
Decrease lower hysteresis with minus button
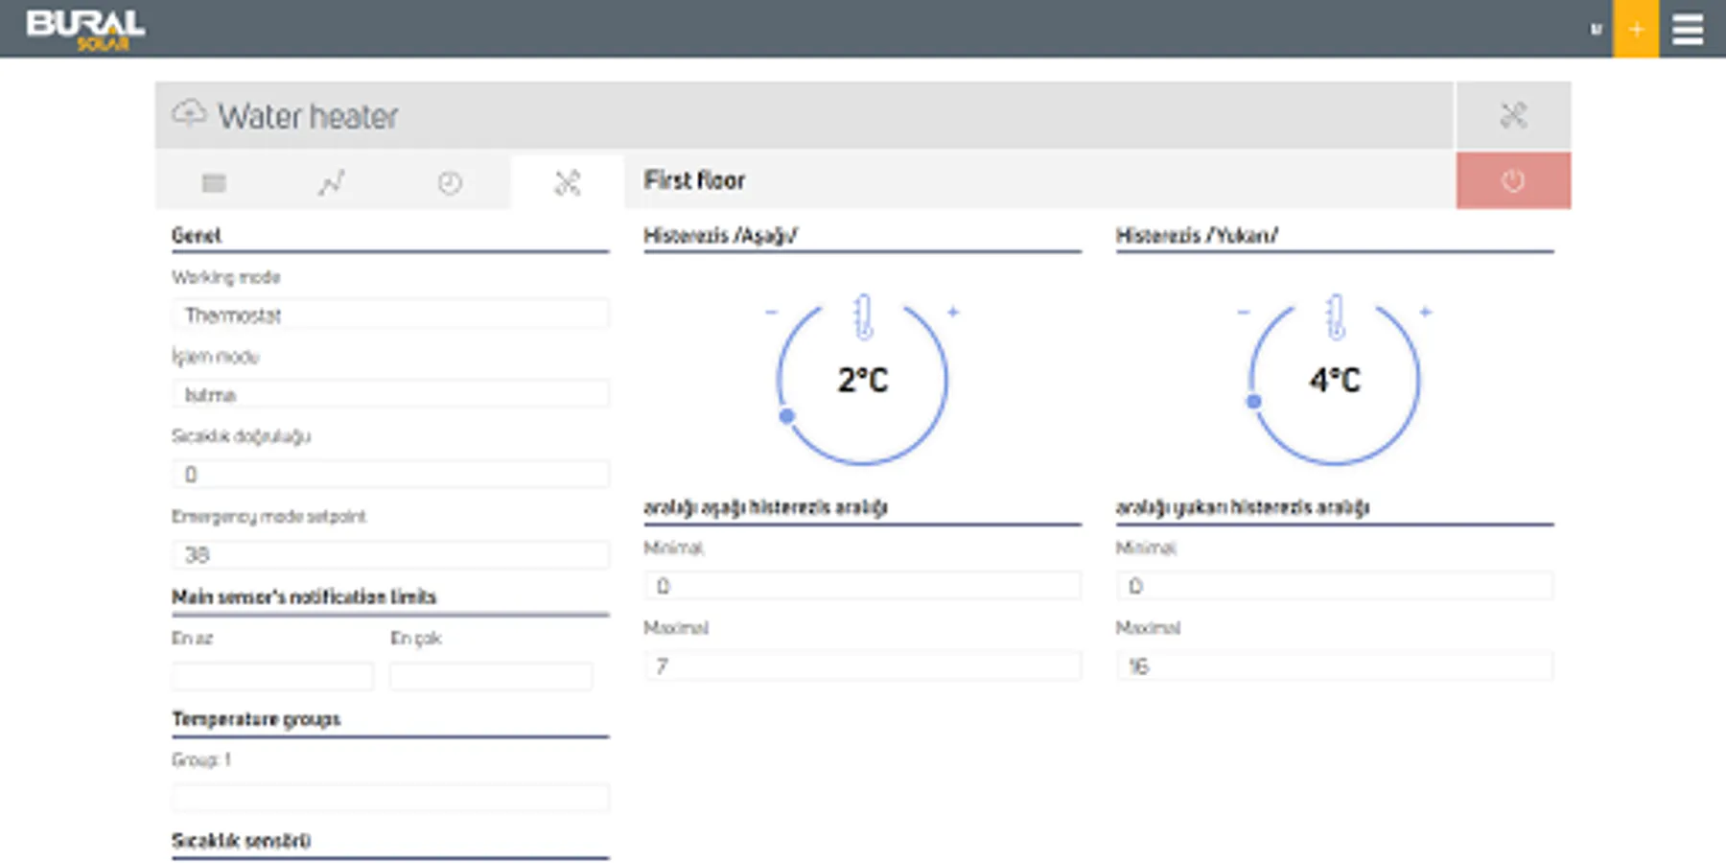[771, 312]
